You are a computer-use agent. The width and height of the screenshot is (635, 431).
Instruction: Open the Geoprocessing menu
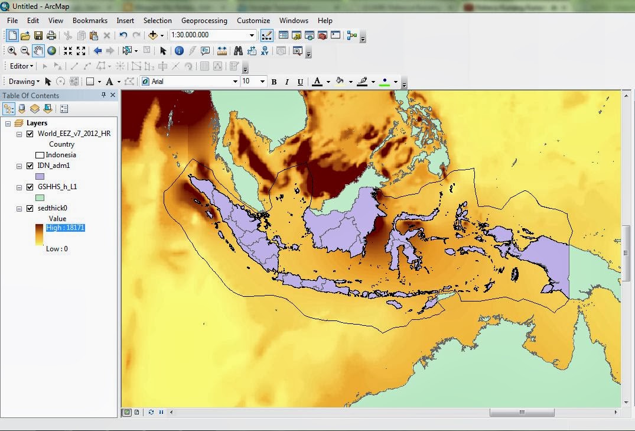point(204,20)
